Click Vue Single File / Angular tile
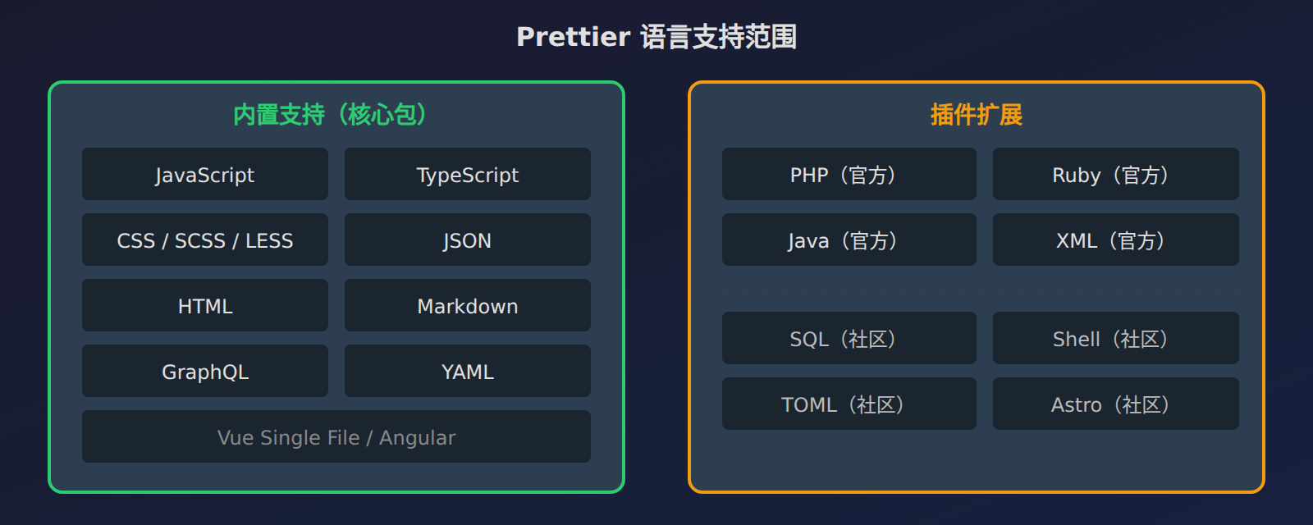The height and width of the screenshot is (525, 1313). (336, 436)
